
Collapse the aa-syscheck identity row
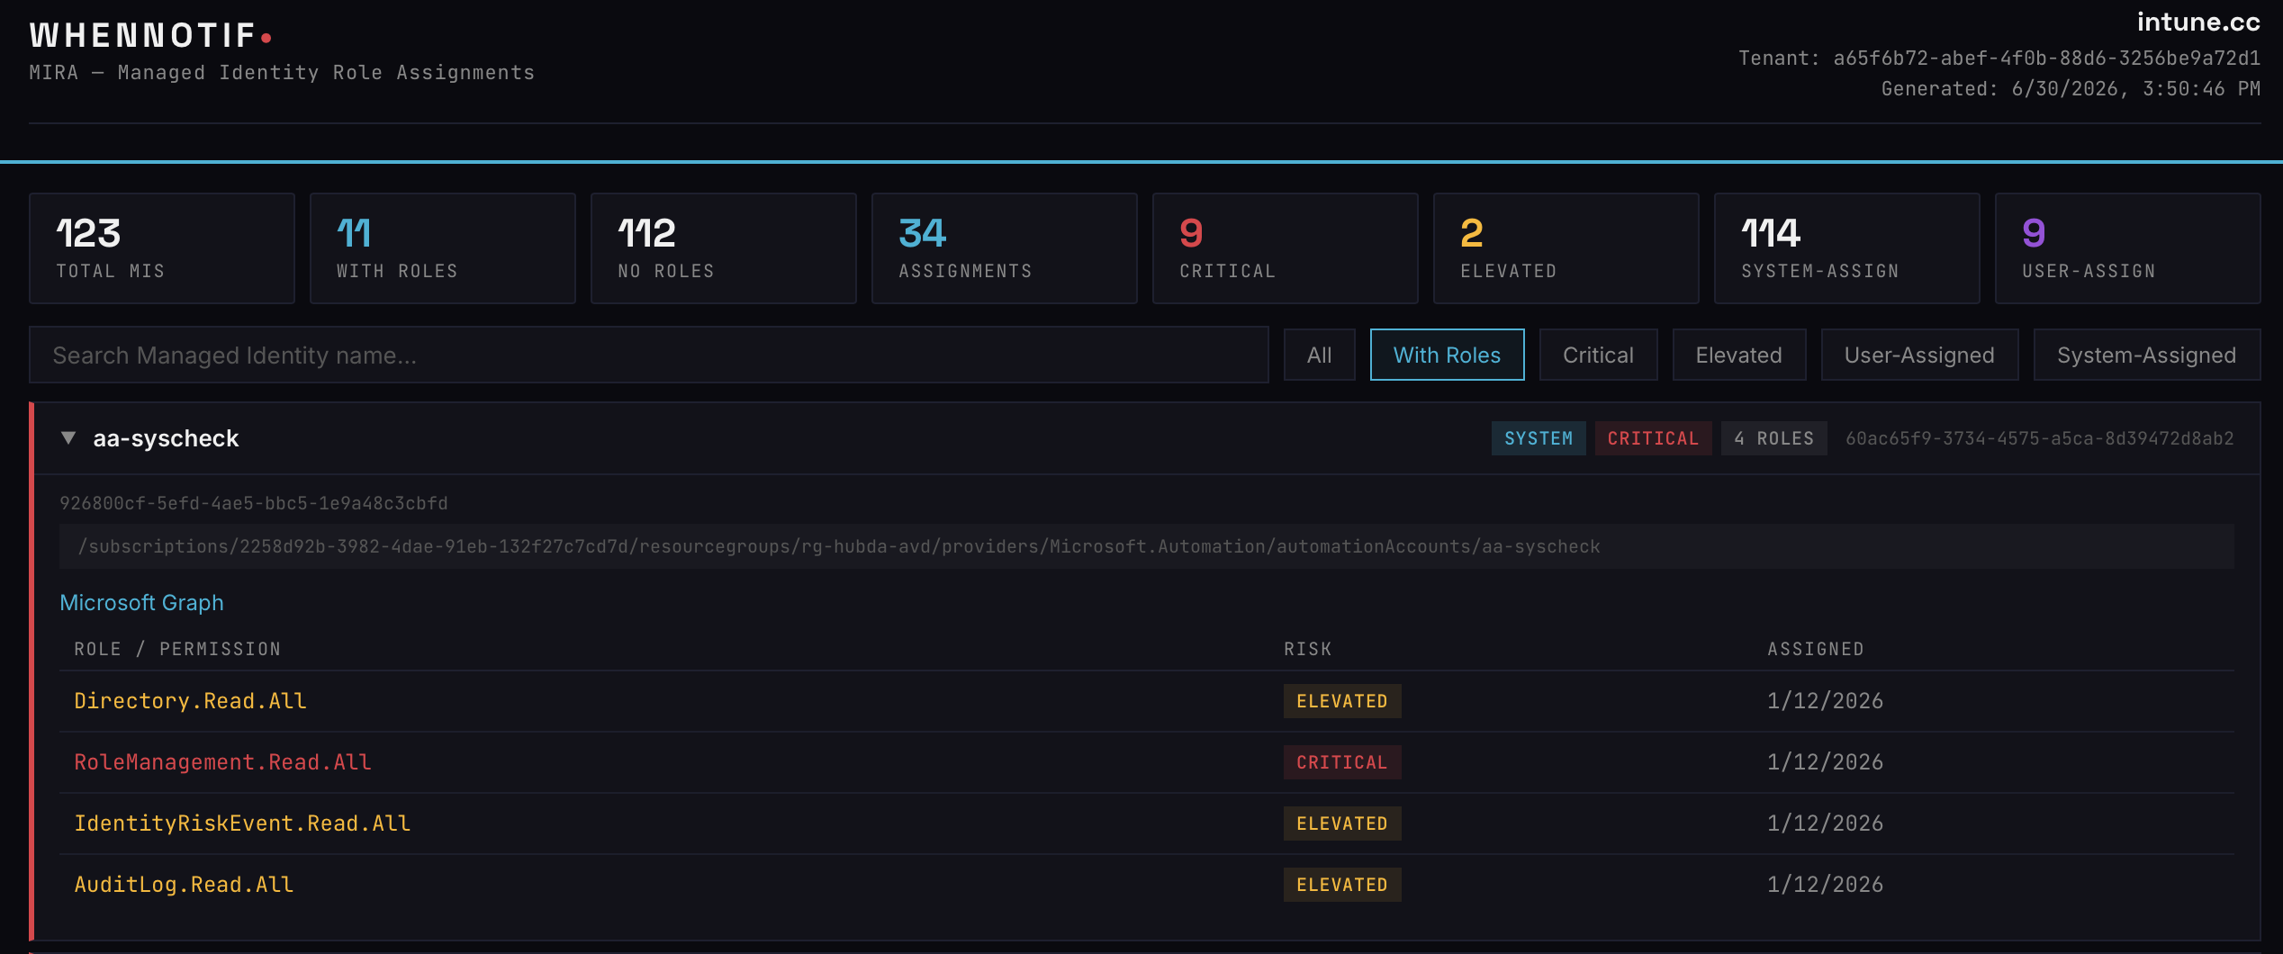click(68, 438)
